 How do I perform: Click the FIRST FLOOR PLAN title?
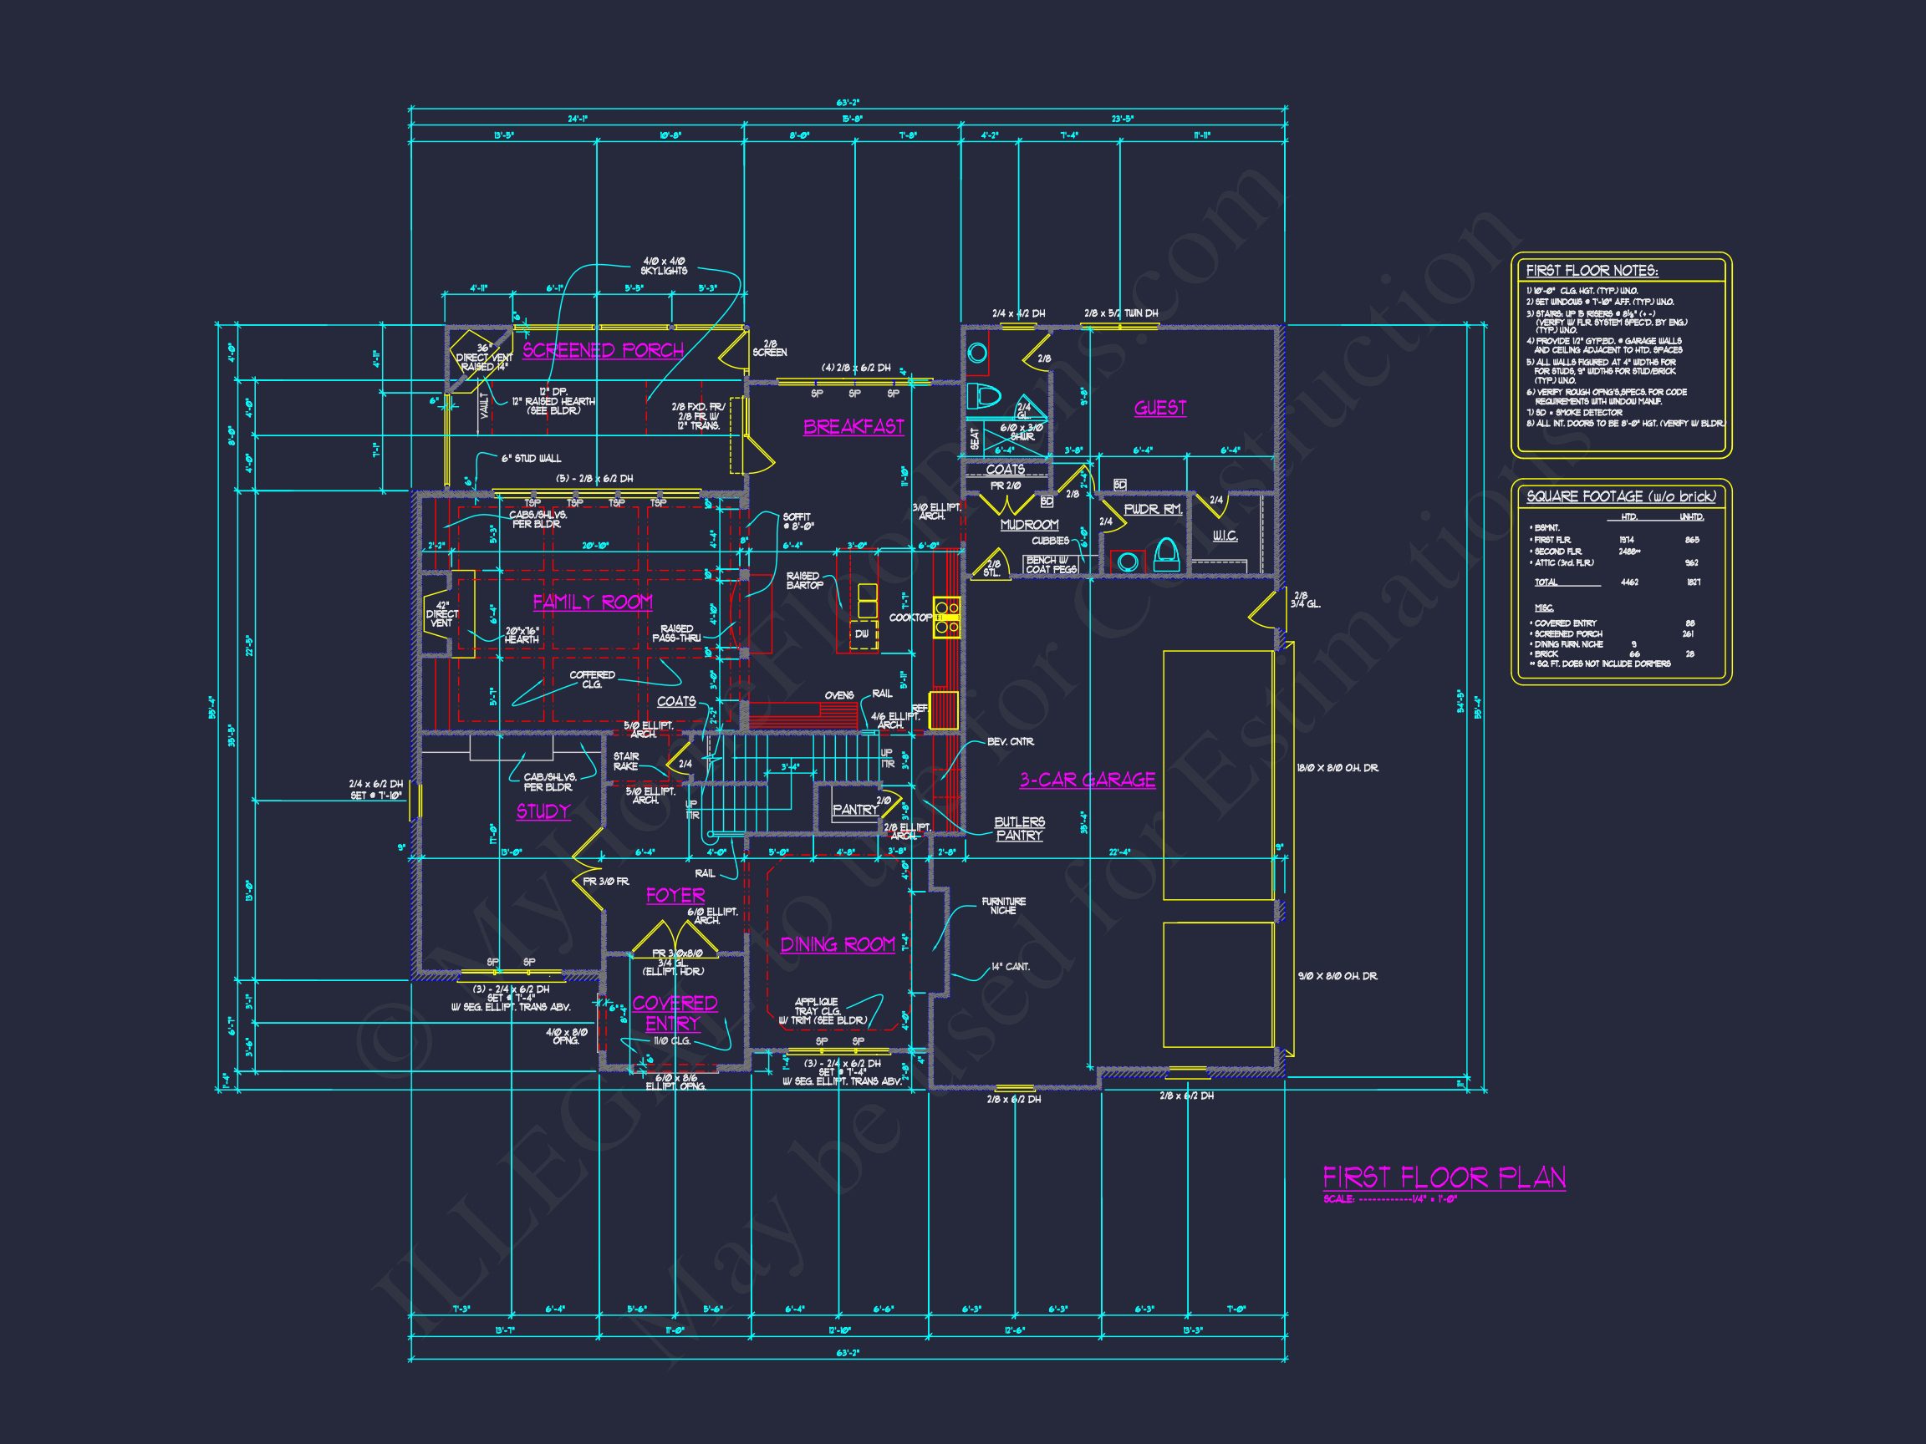pyautogui.click(x=1444, y=1178)
